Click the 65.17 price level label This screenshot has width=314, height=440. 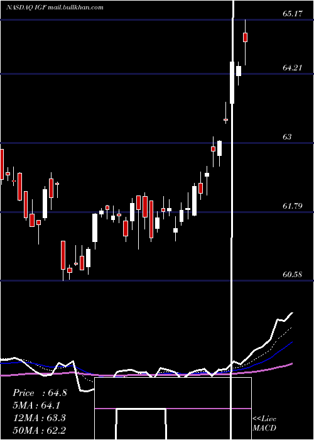pos(293,13)
